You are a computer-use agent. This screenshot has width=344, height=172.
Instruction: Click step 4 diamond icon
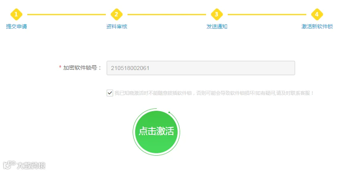point(317,14)
